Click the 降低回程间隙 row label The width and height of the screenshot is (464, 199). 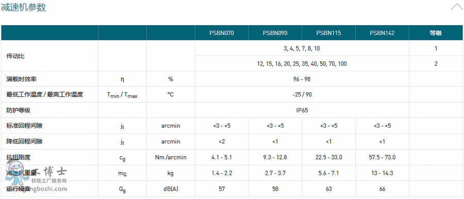25,142
